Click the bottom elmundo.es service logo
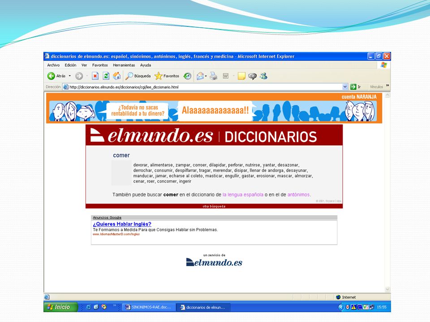 point(214,262)
